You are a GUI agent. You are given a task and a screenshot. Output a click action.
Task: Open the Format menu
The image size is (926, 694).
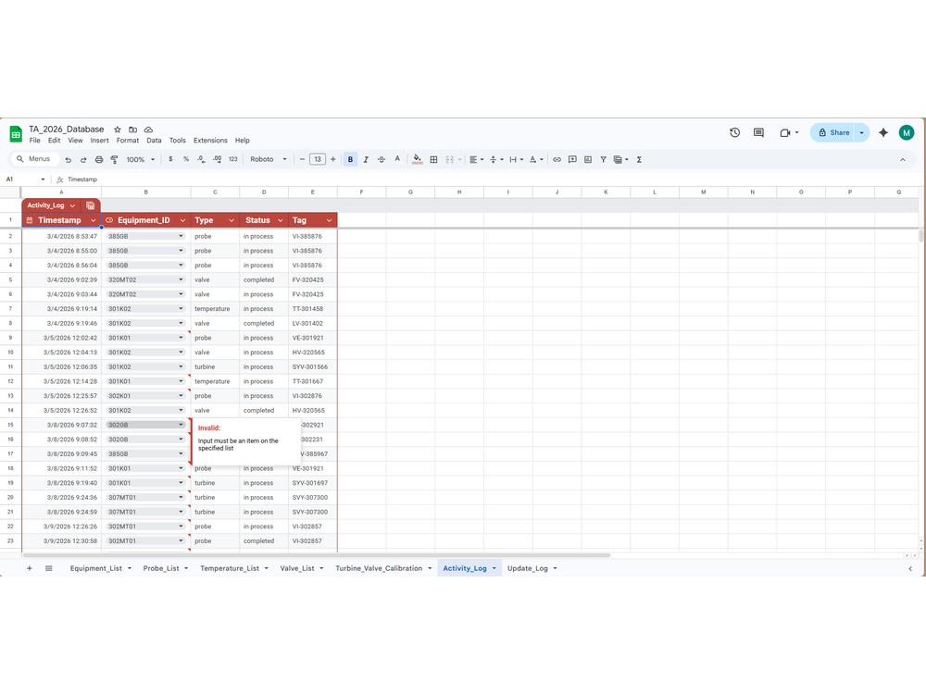128,141
